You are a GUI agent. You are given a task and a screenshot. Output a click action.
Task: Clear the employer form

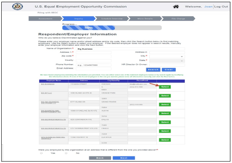[169, 69]
